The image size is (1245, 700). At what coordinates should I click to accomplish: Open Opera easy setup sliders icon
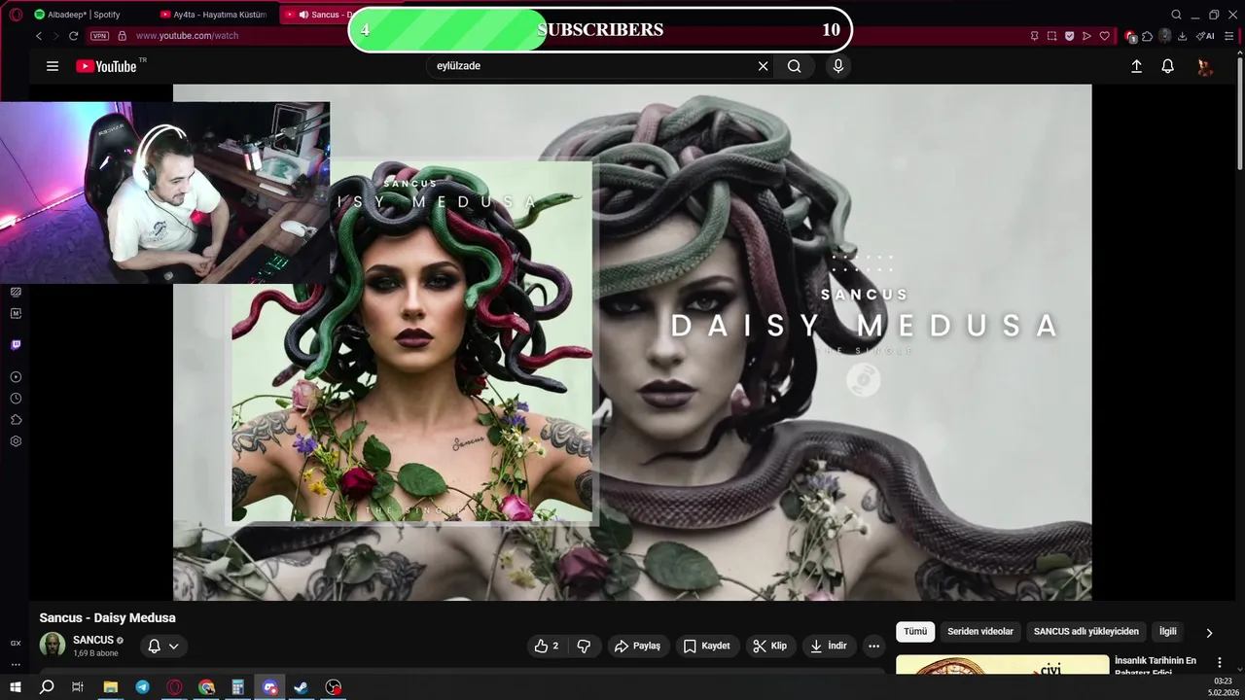pos(1229,36)
